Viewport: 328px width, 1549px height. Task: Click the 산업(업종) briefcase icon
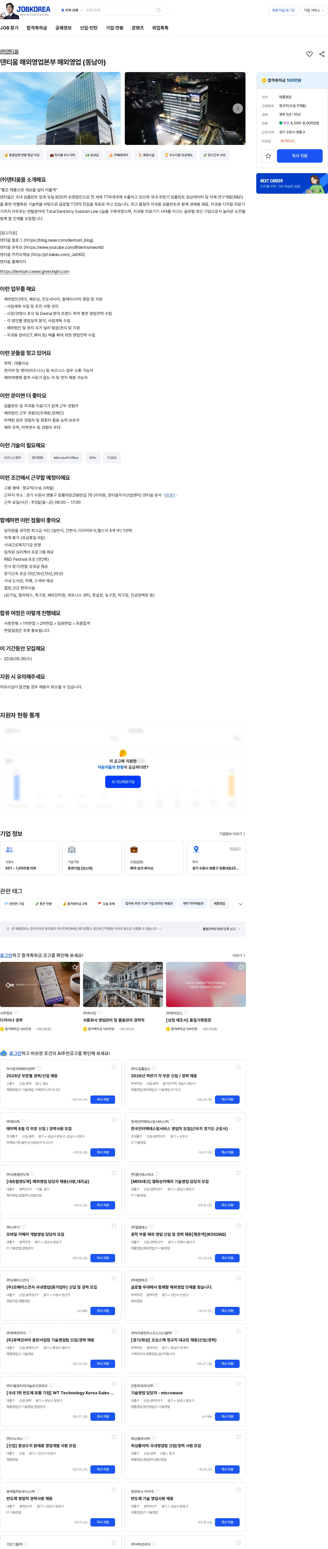(x=134, y=850)
